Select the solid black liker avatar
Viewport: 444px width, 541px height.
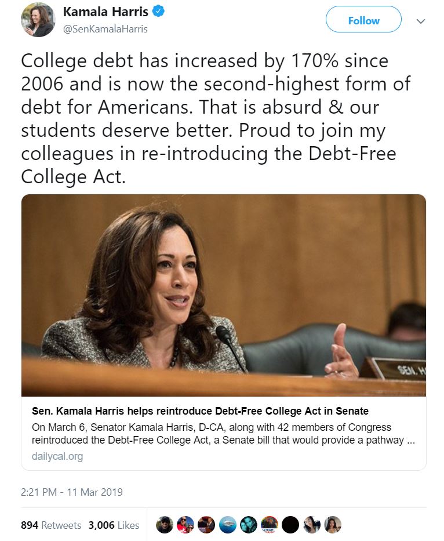tap(290, 525)
